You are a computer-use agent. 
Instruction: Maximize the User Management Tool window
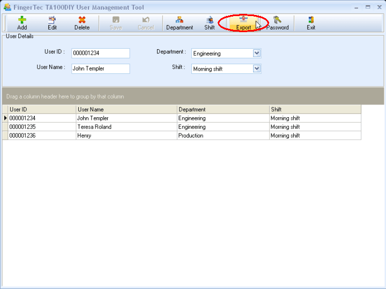tap(368, 7)
